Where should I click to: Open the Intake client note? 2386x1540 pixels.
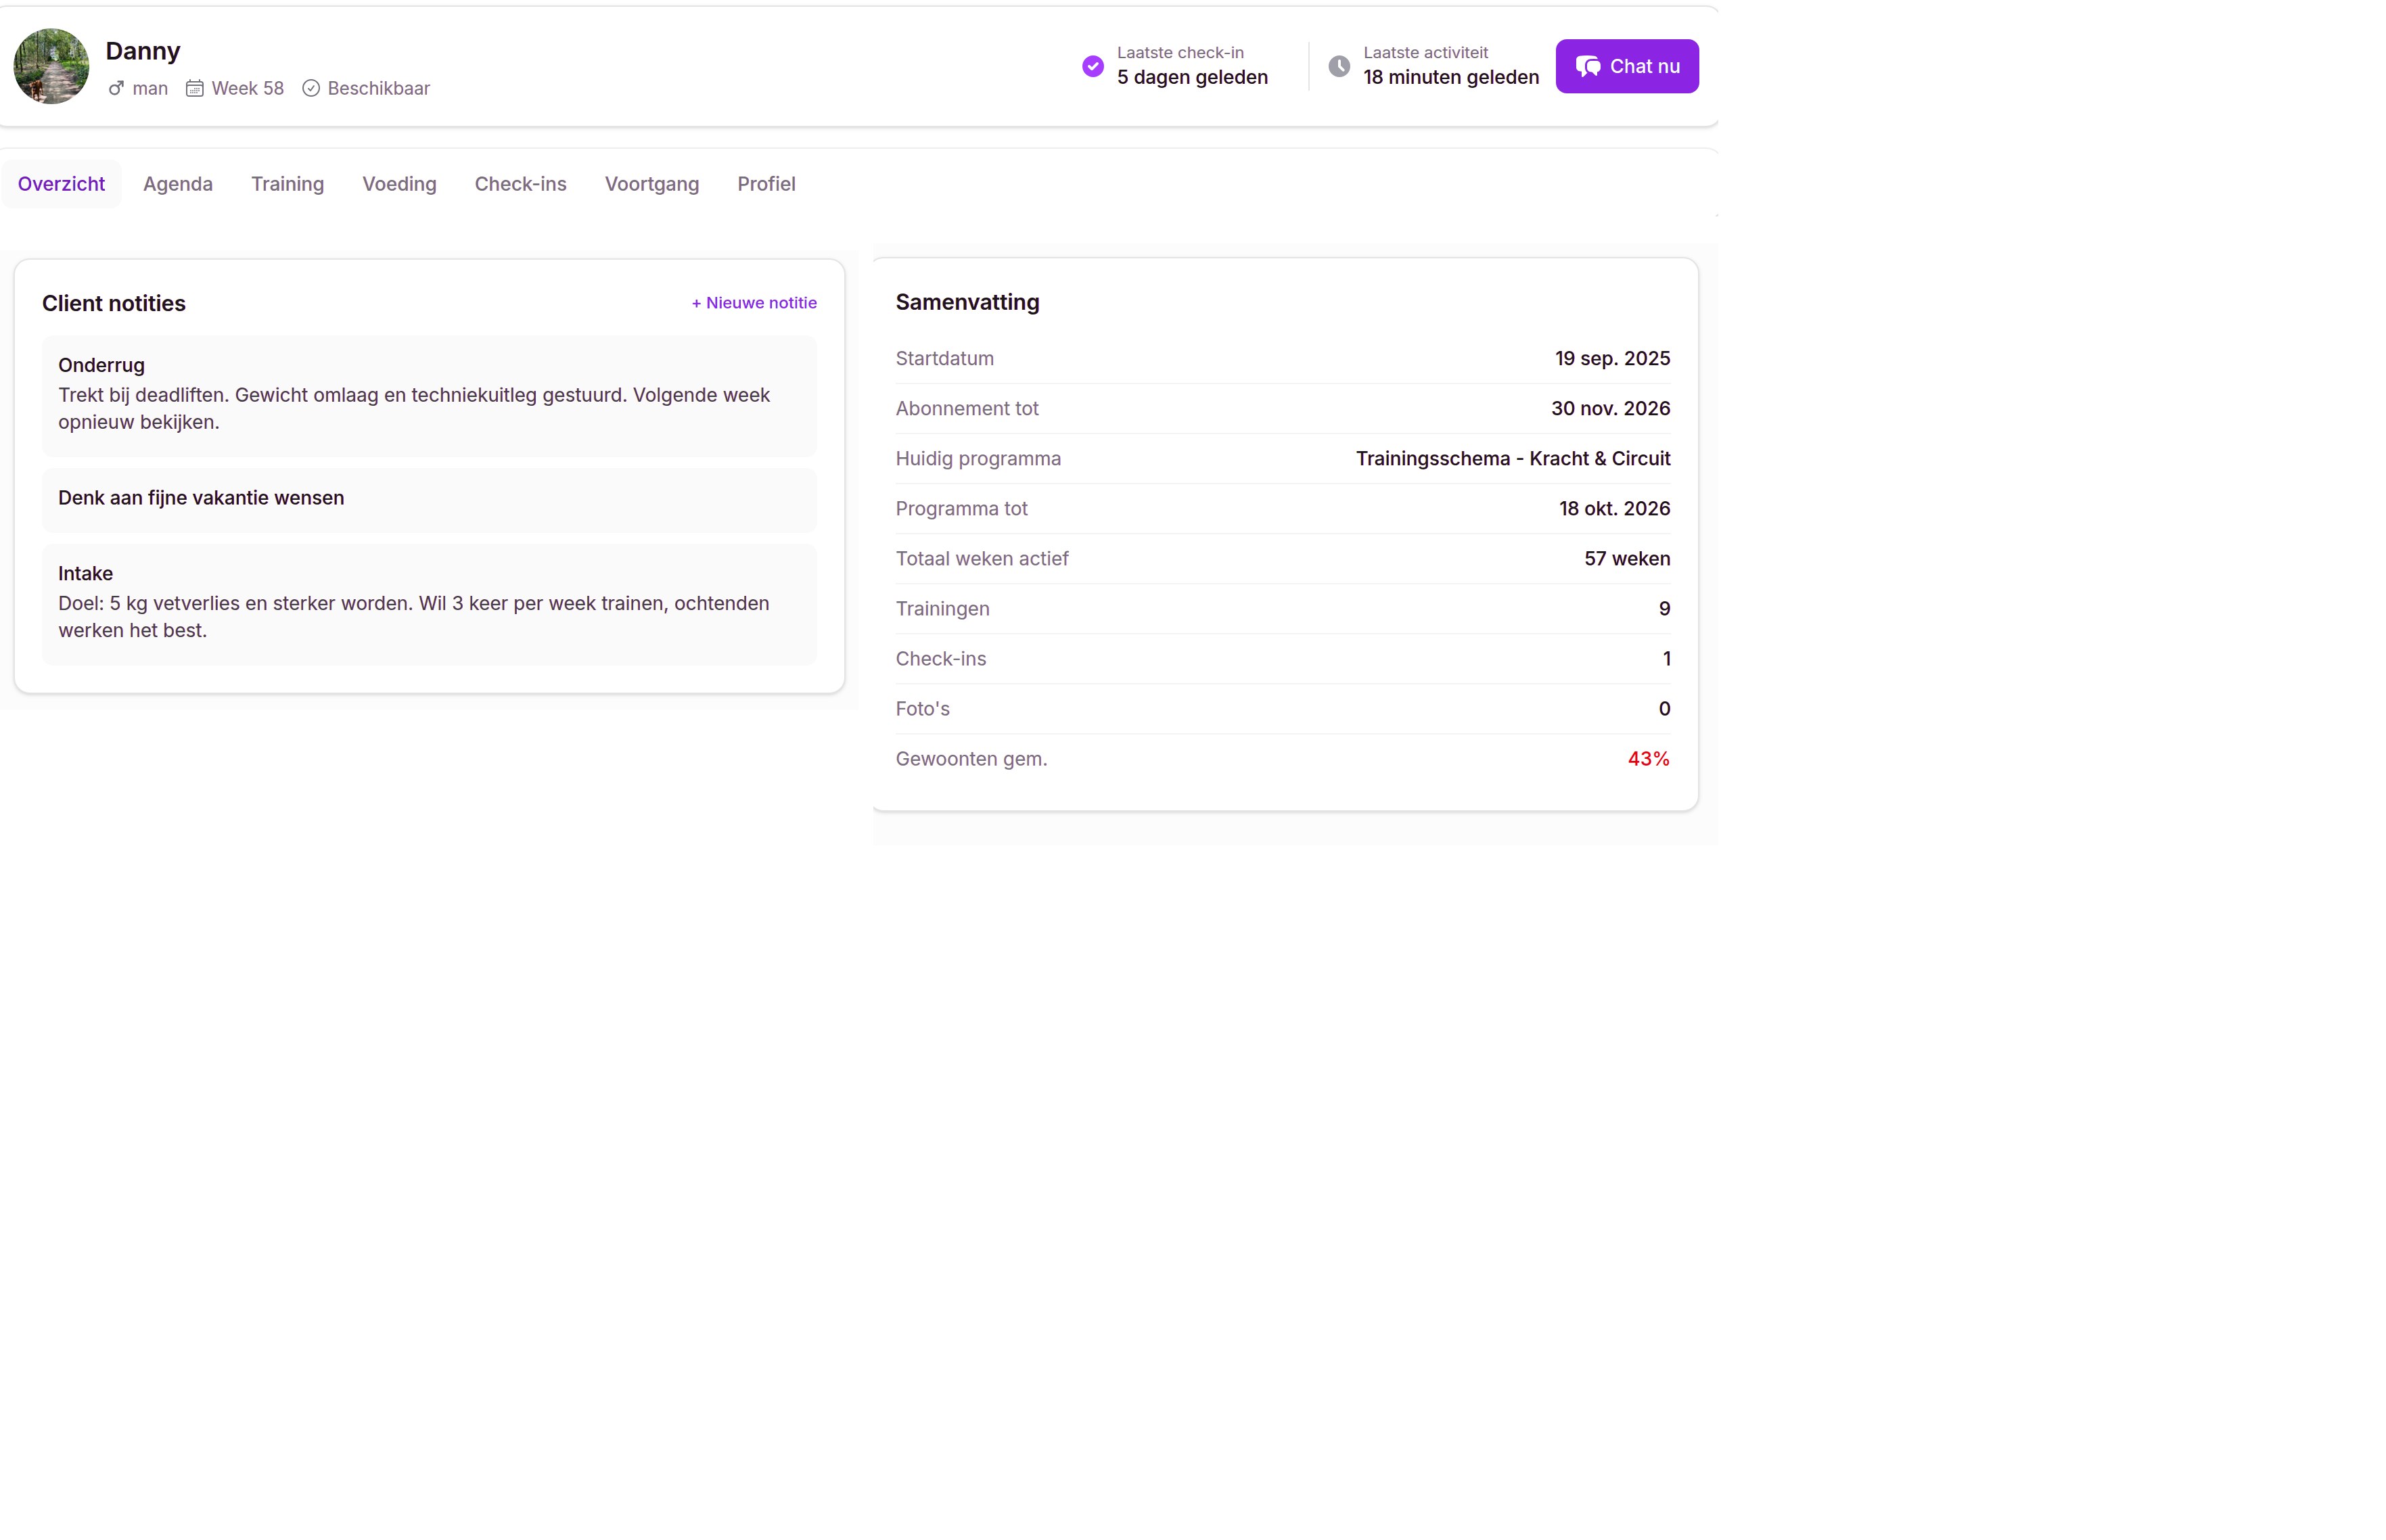coord(429,603)
